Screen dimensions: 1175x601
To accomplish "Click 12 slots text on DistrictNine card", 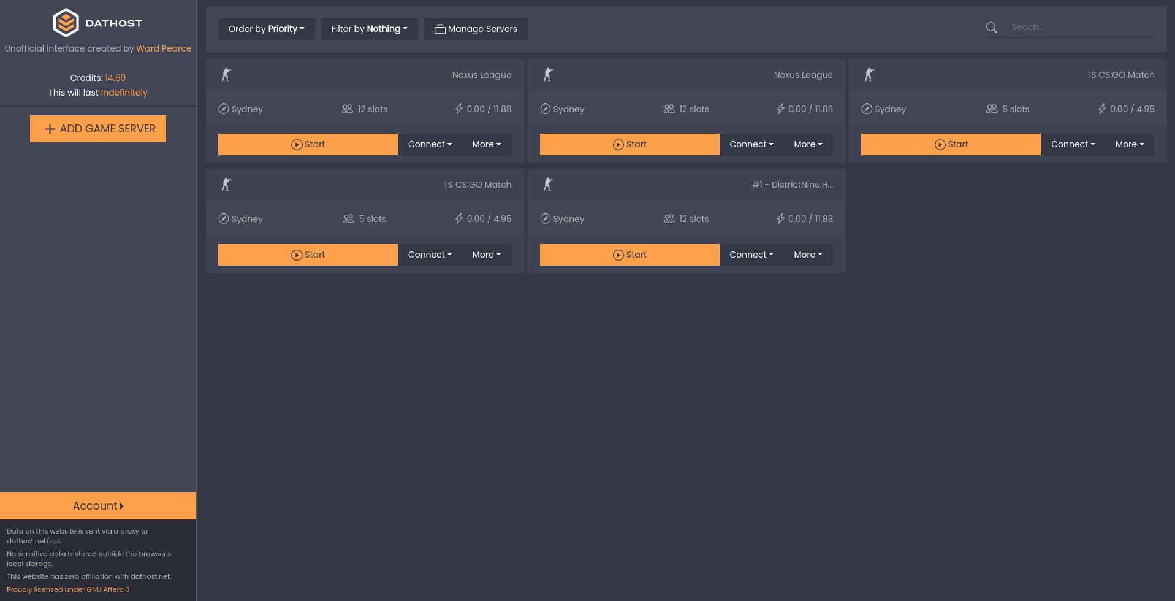I will 694,219.
